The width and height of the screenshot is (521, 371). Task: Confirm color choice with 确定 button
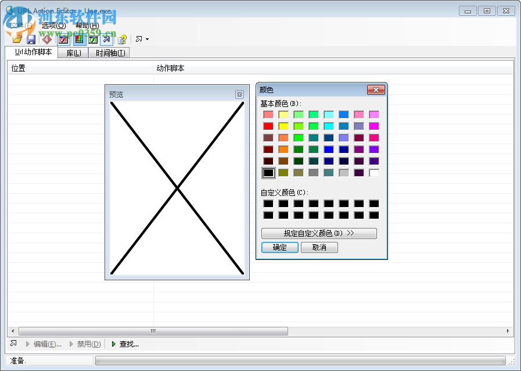[x=279, y=247]
